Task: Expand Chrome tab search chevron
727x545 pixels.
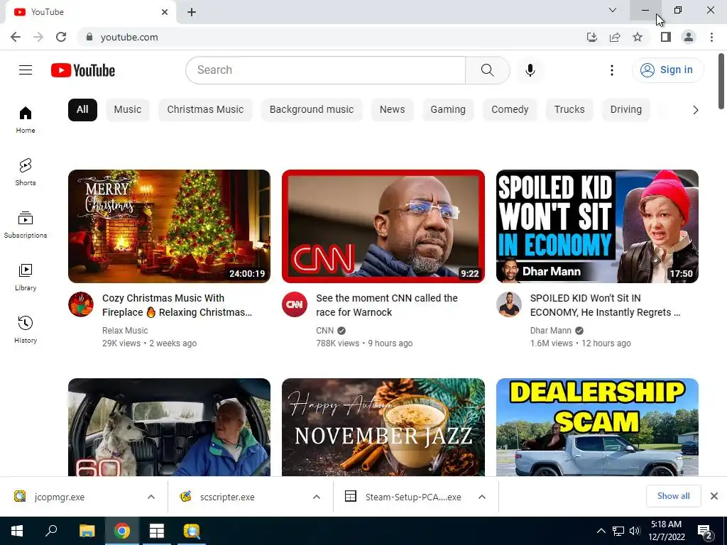Action: 613,10
